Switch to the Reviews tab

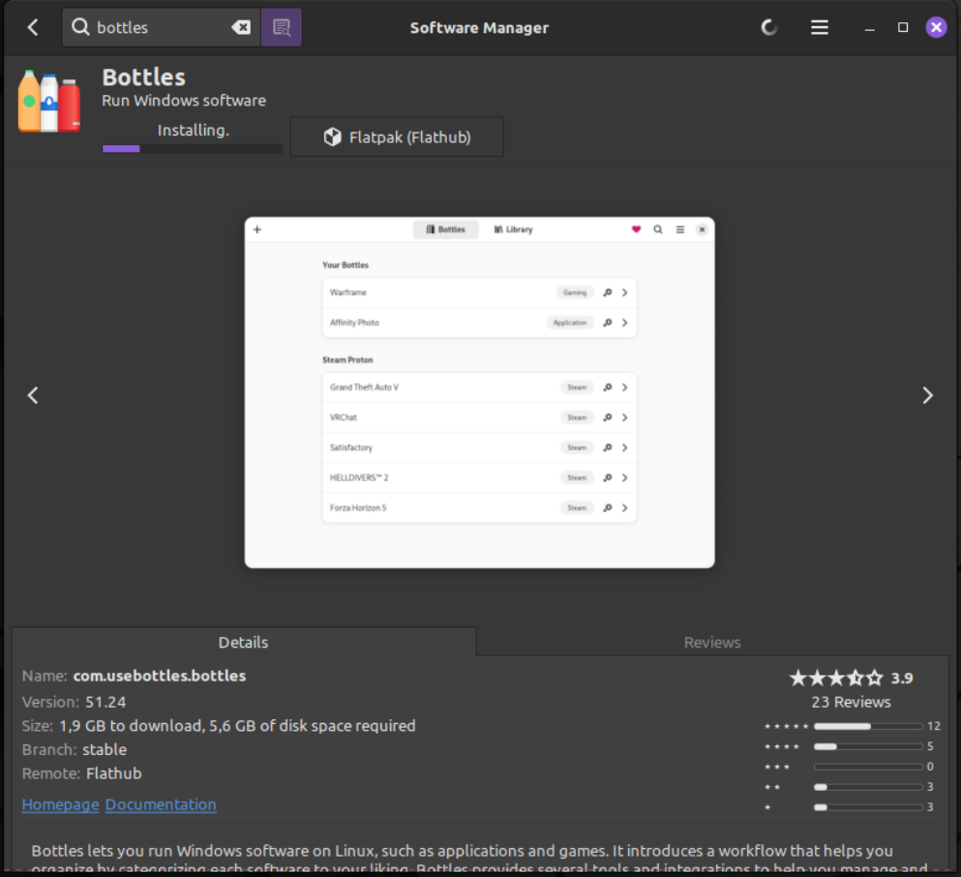(711, 642)
